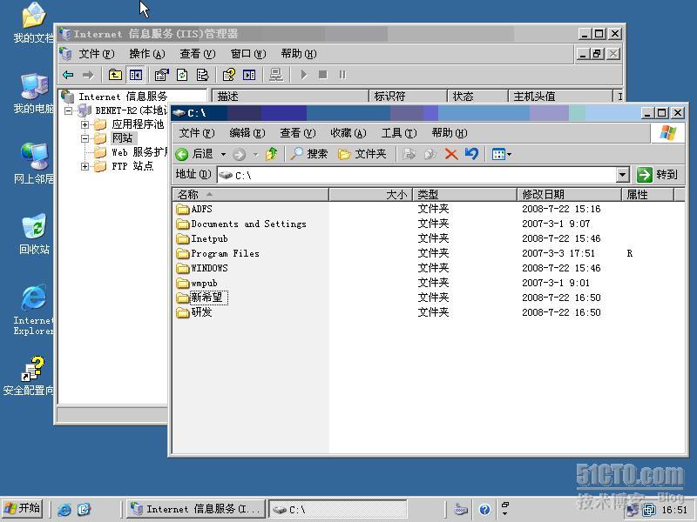Click the 开始 Start button

click(x=23, y=509)
